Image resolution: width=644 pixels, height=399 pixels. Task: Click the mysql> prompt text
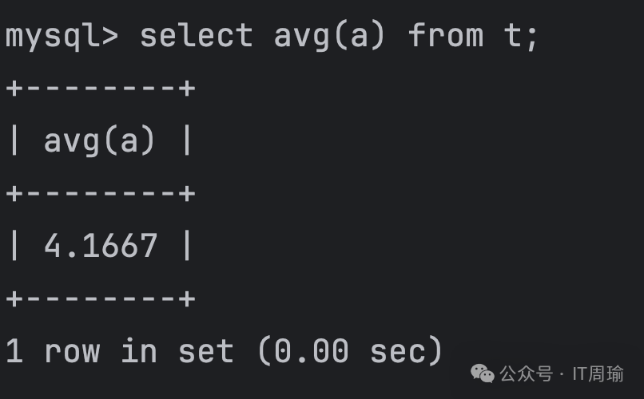tap(62, 36)
